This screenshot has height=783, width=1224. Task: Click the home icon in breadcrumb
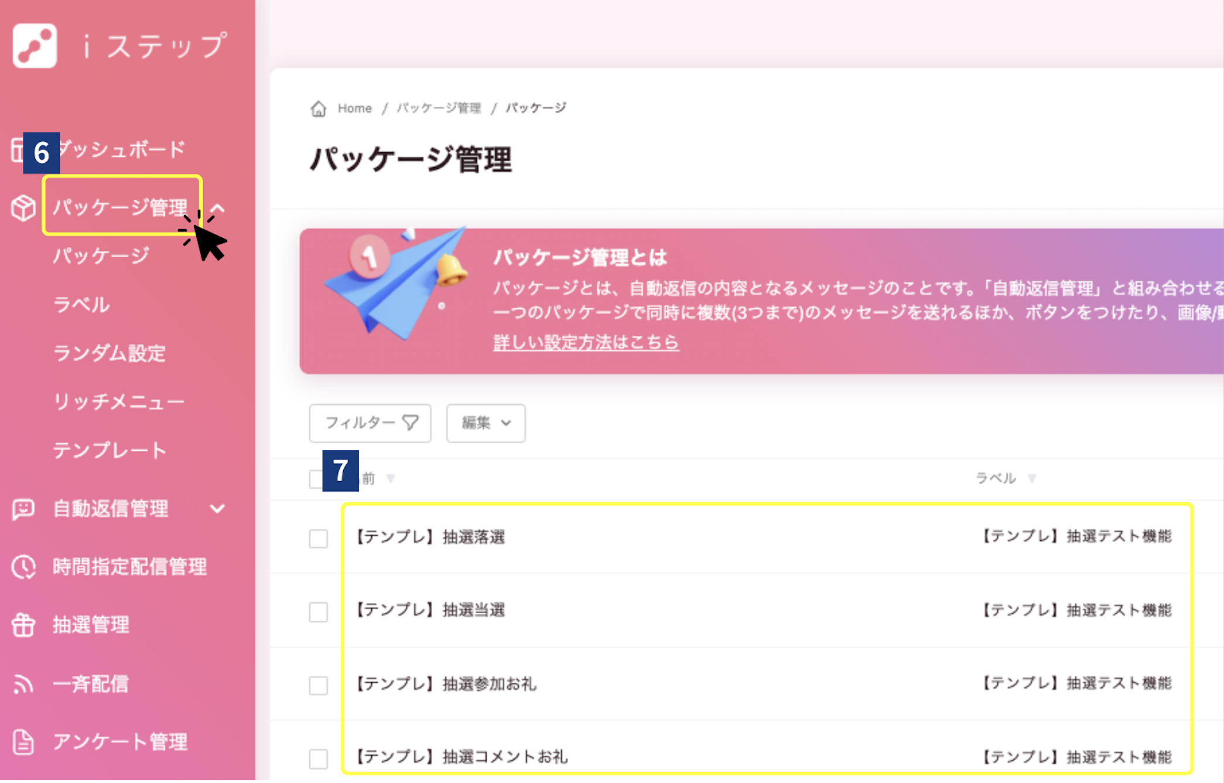coord(318,108)
